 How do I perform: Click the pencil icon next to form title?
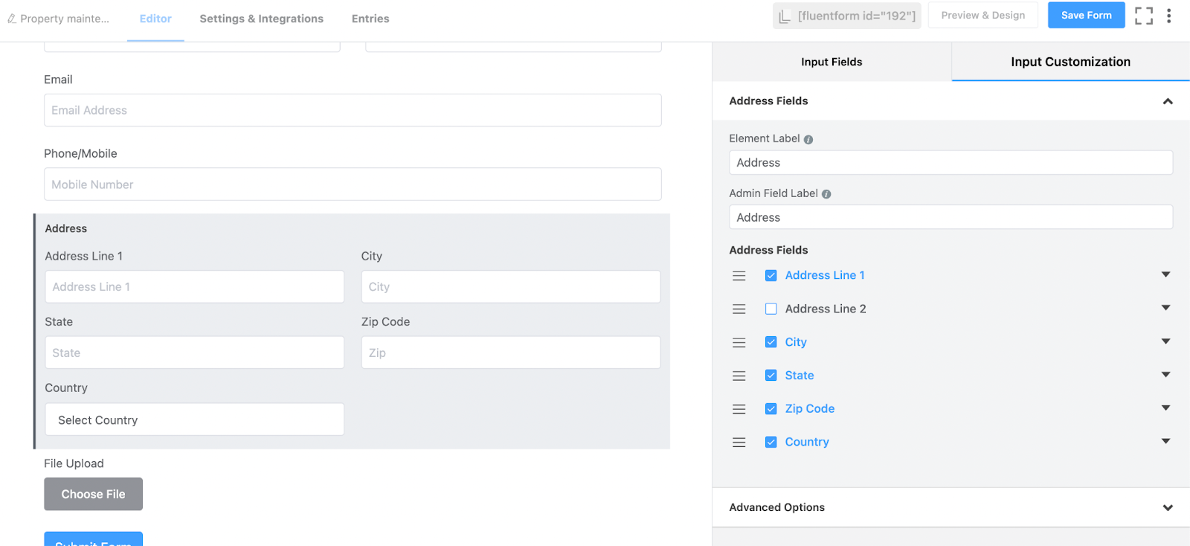(12, 19)
